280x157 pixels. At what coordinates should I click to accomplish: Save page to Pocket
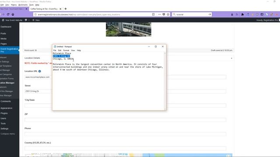coord(164,14)
